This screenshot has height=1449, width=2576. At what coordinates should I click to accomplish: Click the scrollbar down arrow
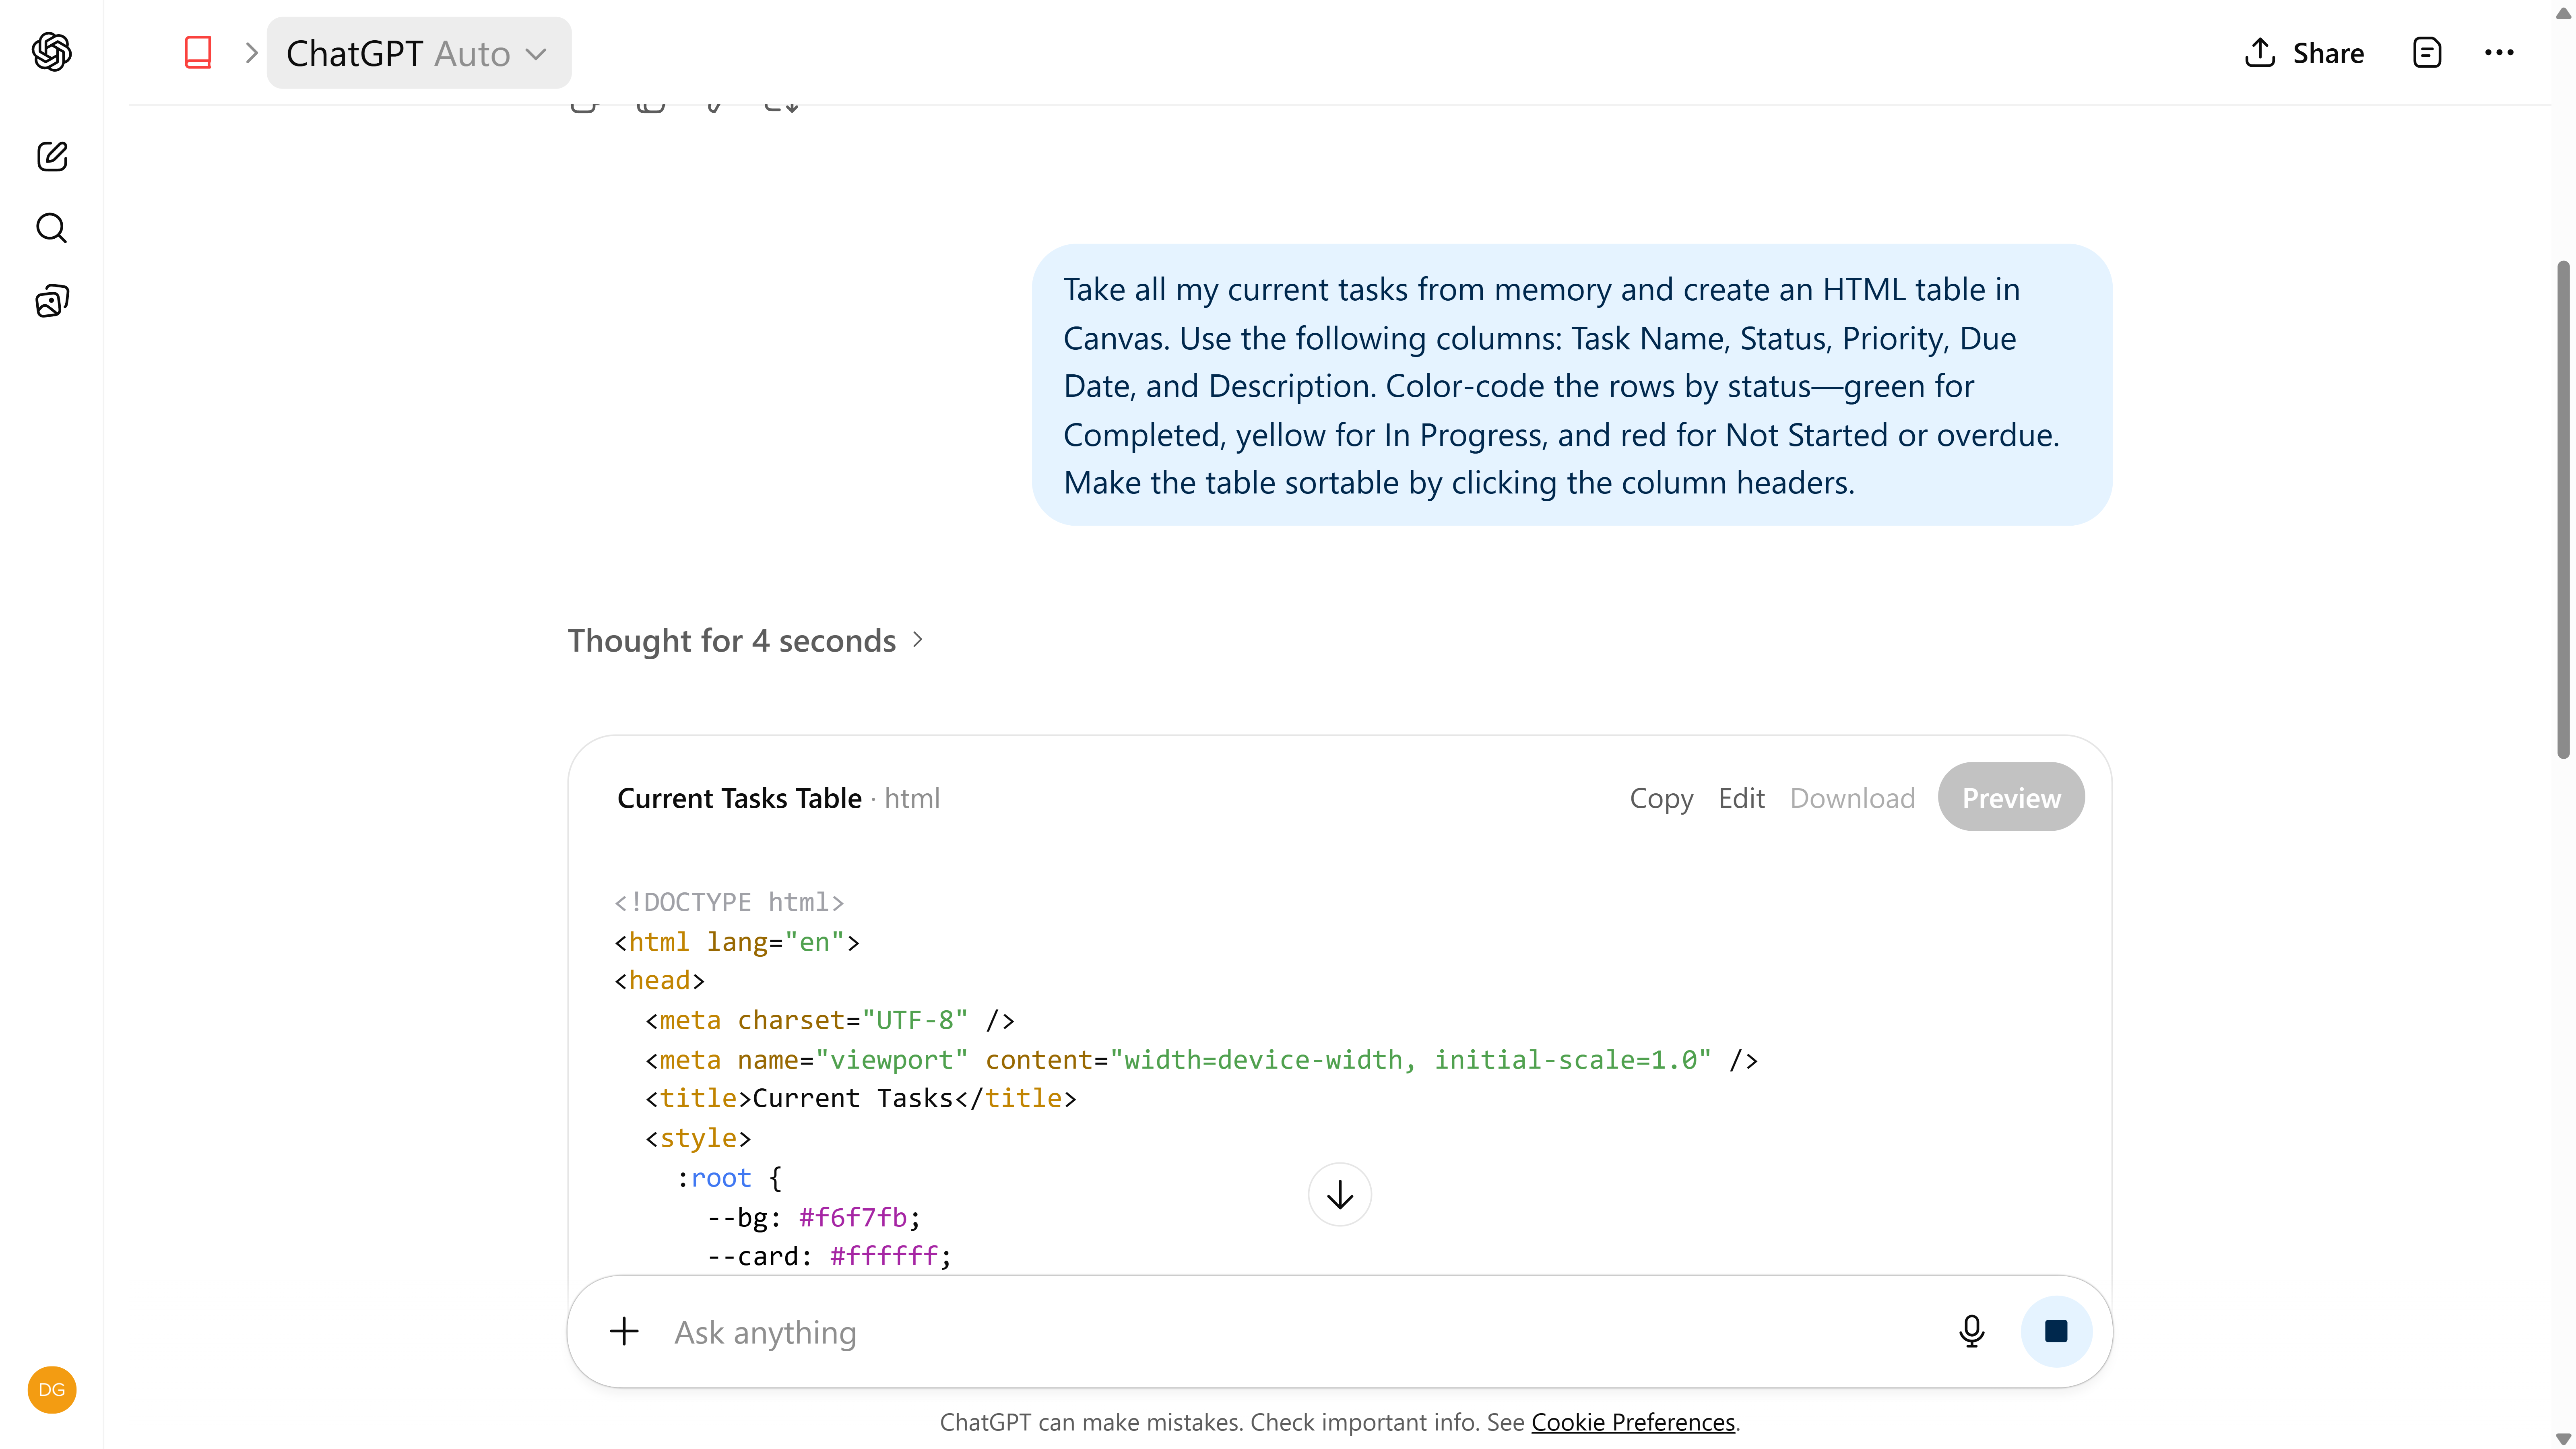click(x=2563, y=1438)
